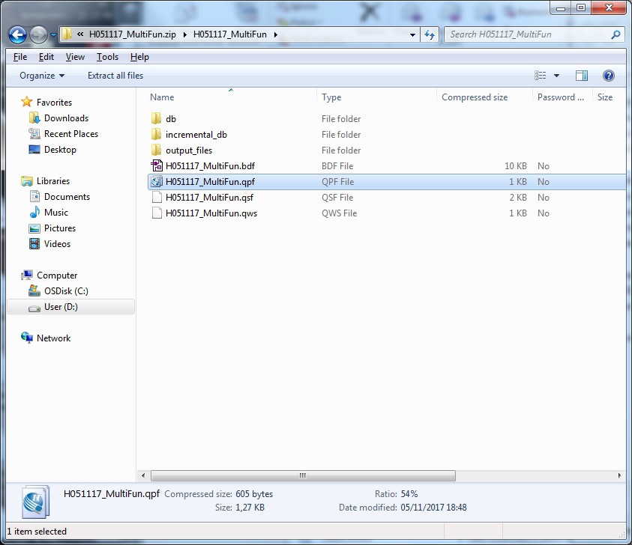Viewport: 632px width, 545px height.
Task: Click the 10 KB compressed size cell
Action: pyautogui.click(x=516, y=166)
